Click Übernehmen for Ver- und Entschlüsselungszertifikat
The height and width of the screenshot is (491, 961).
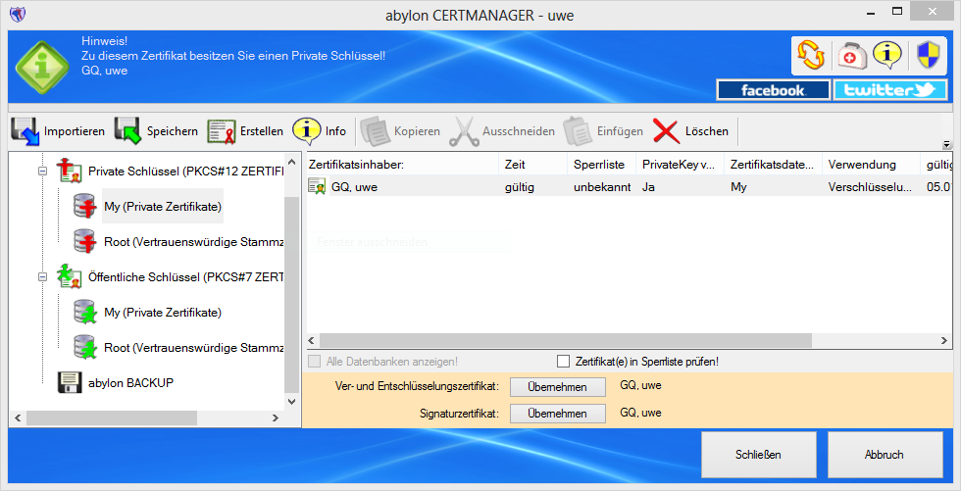pos(558,387)
